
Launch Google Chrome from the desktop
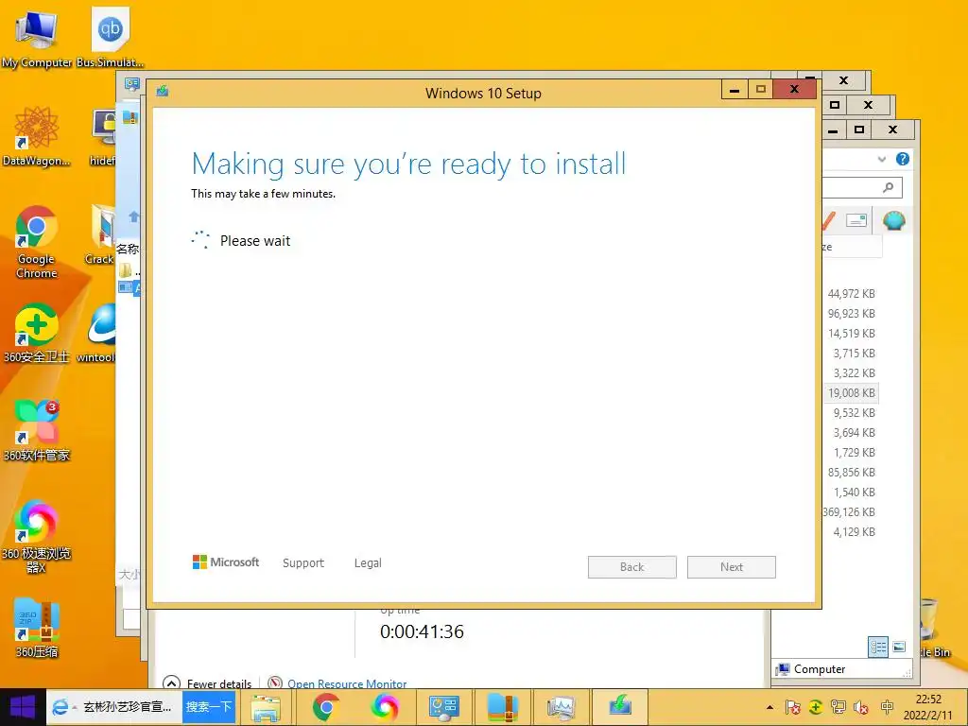(36, 242)
